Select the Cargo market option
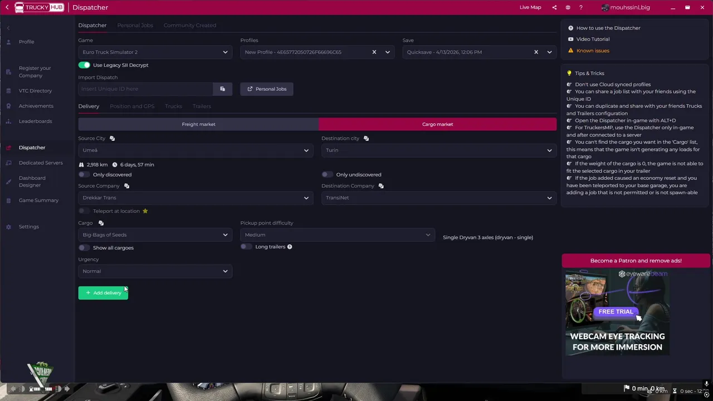This screenshot has width=713, height=401. (x=438, y=124)
